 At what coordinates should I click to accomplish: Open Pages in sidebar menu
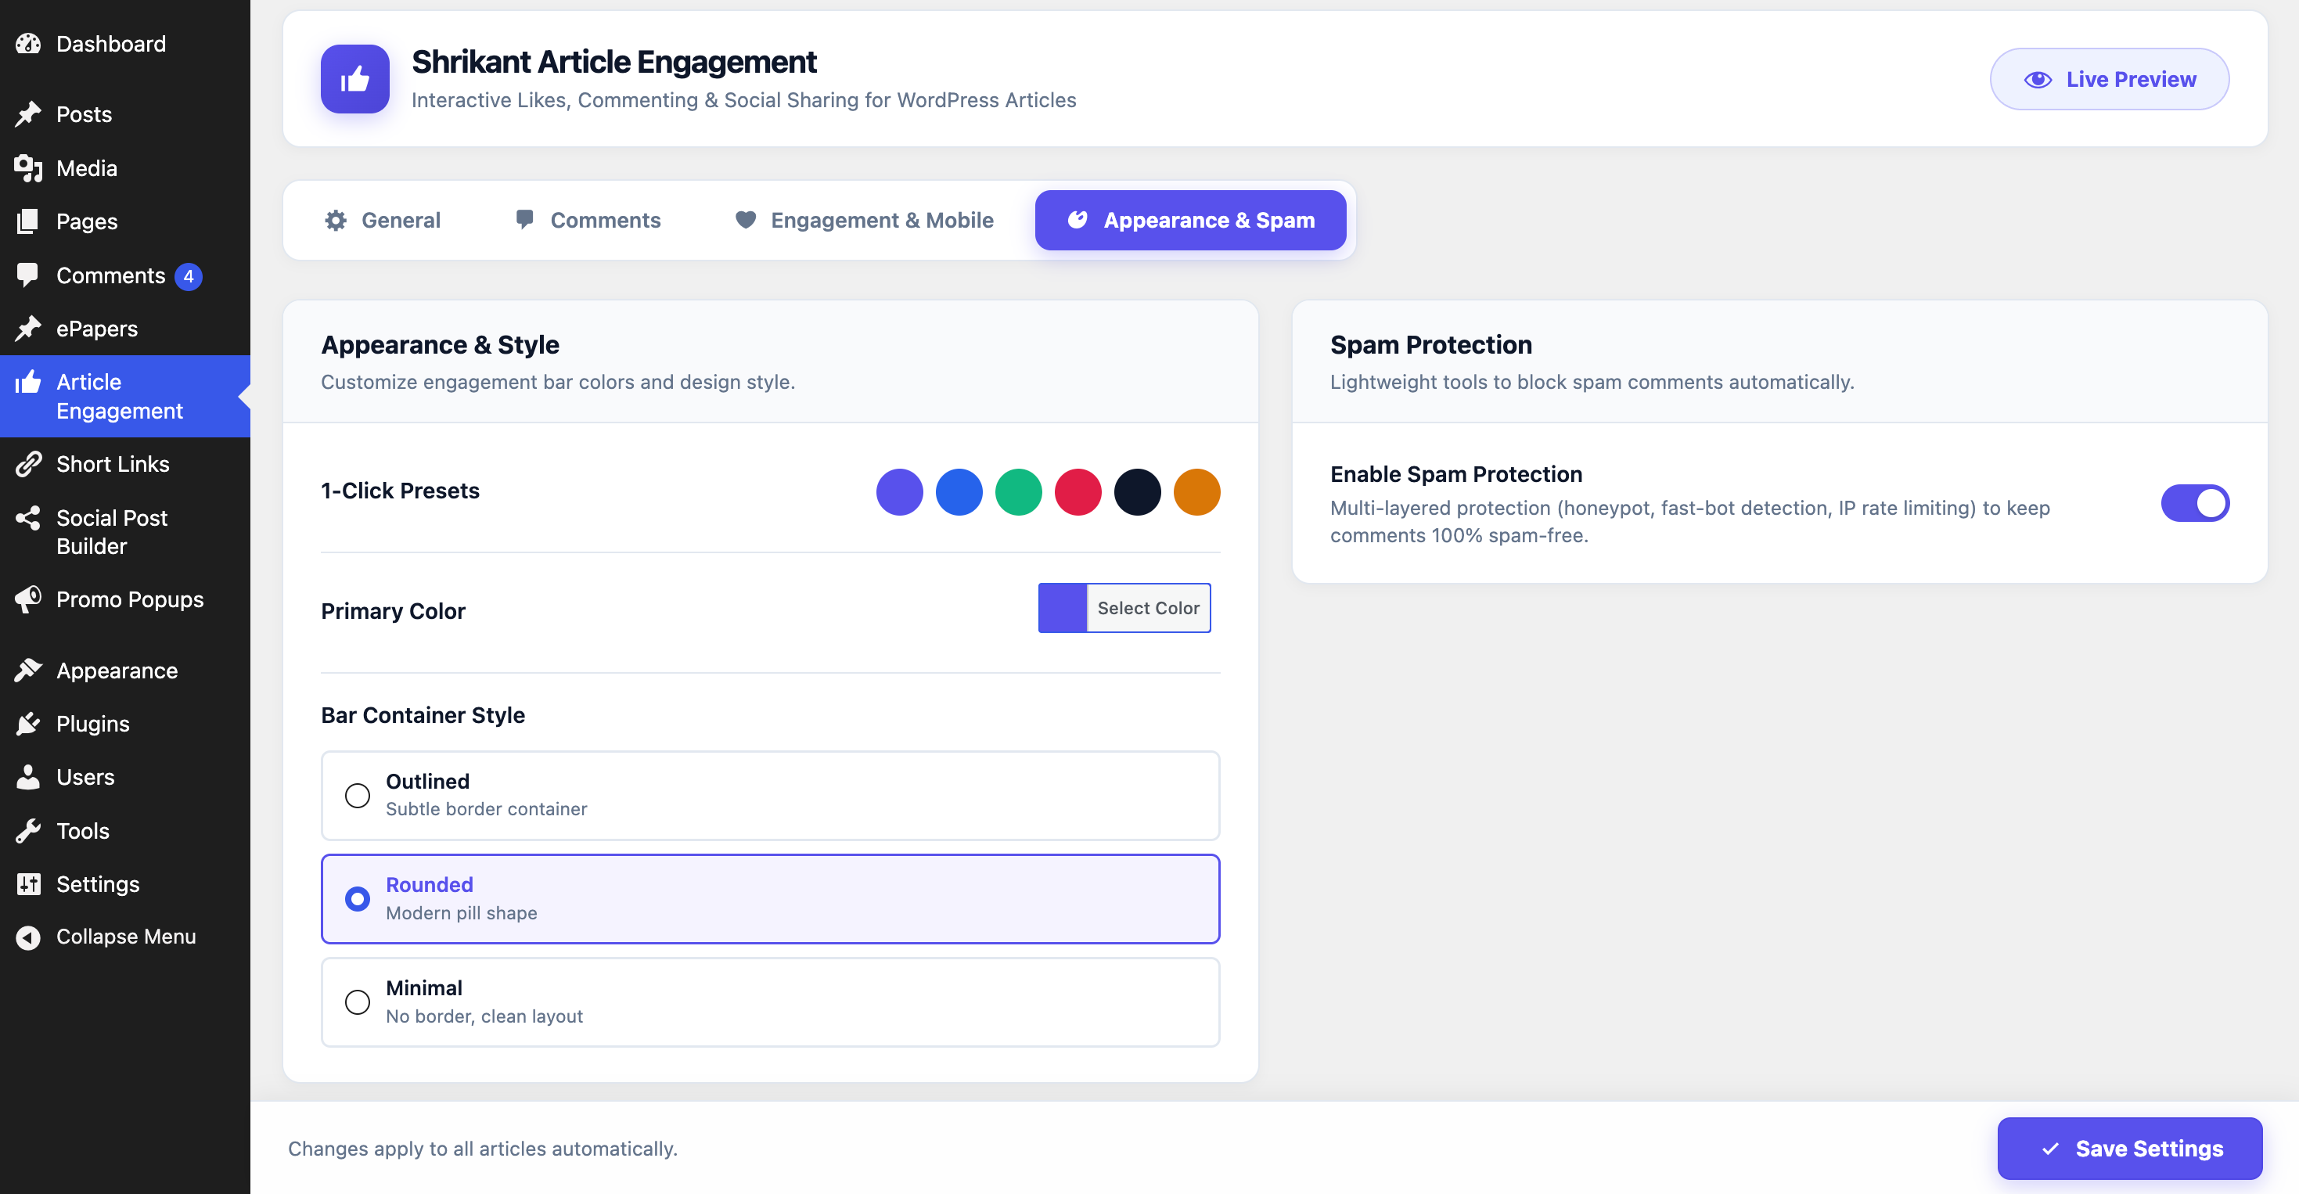point(125,221)
